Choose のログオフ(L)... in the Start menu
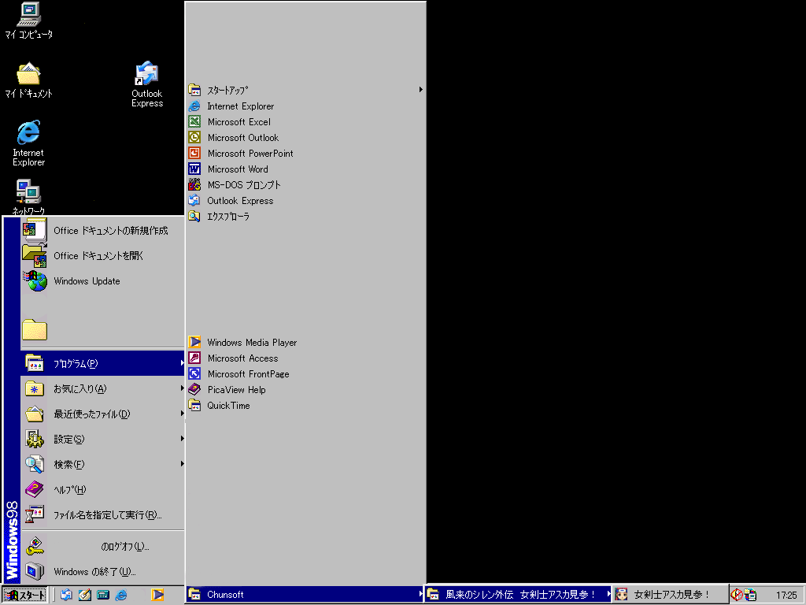The image size is (806, 605). tap(102, 547)
